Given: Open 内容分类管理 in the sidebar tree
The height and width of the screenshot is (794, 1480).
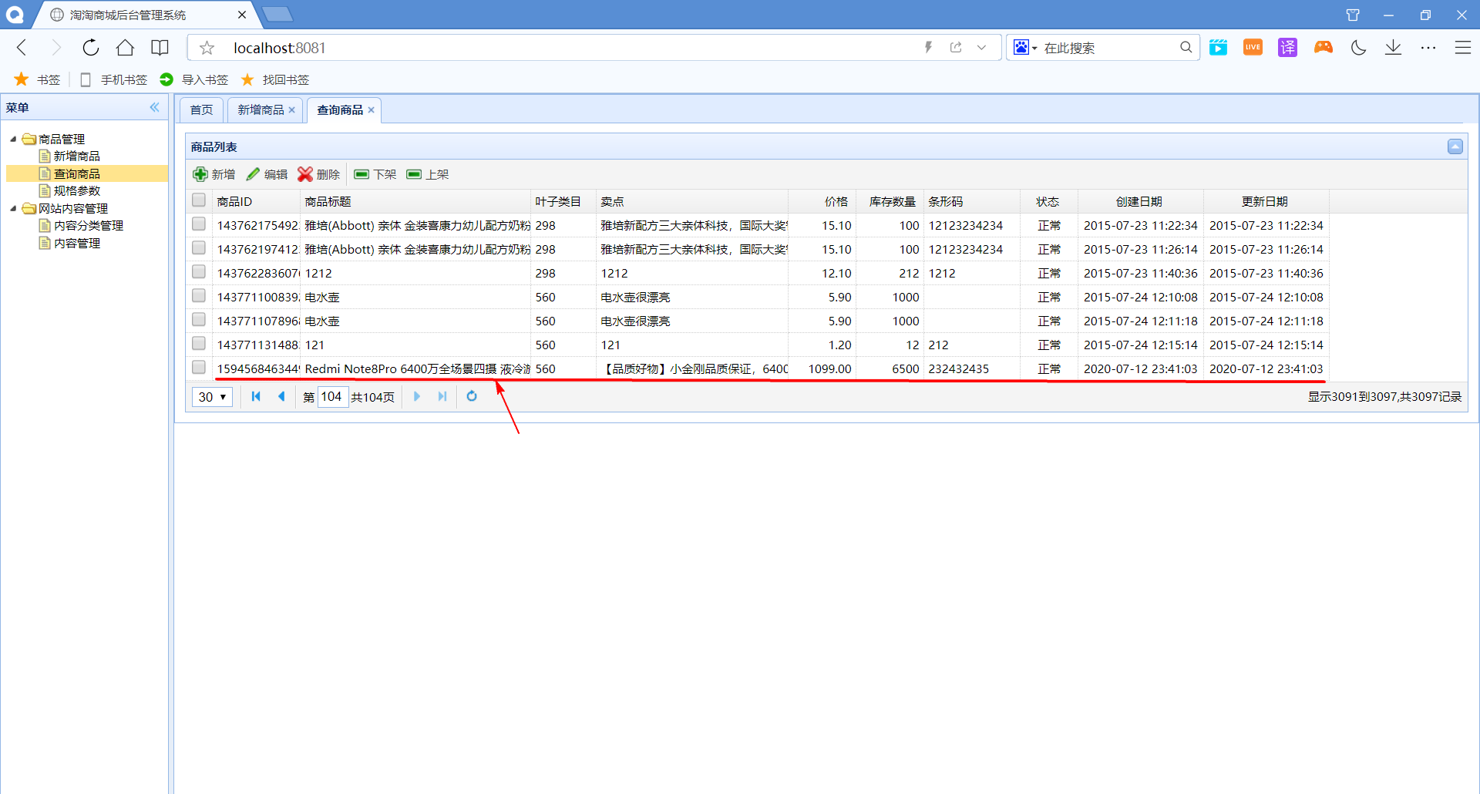Looking at the screenshot, I should [89, 226].
